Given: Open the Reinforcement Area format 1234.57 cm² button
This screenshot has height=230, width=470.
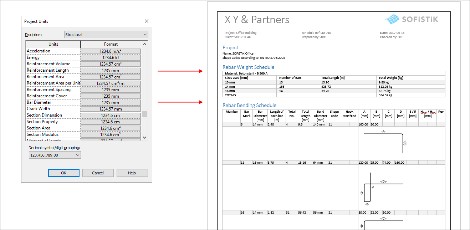Looking at the screenshot, I should coord(111,77).
